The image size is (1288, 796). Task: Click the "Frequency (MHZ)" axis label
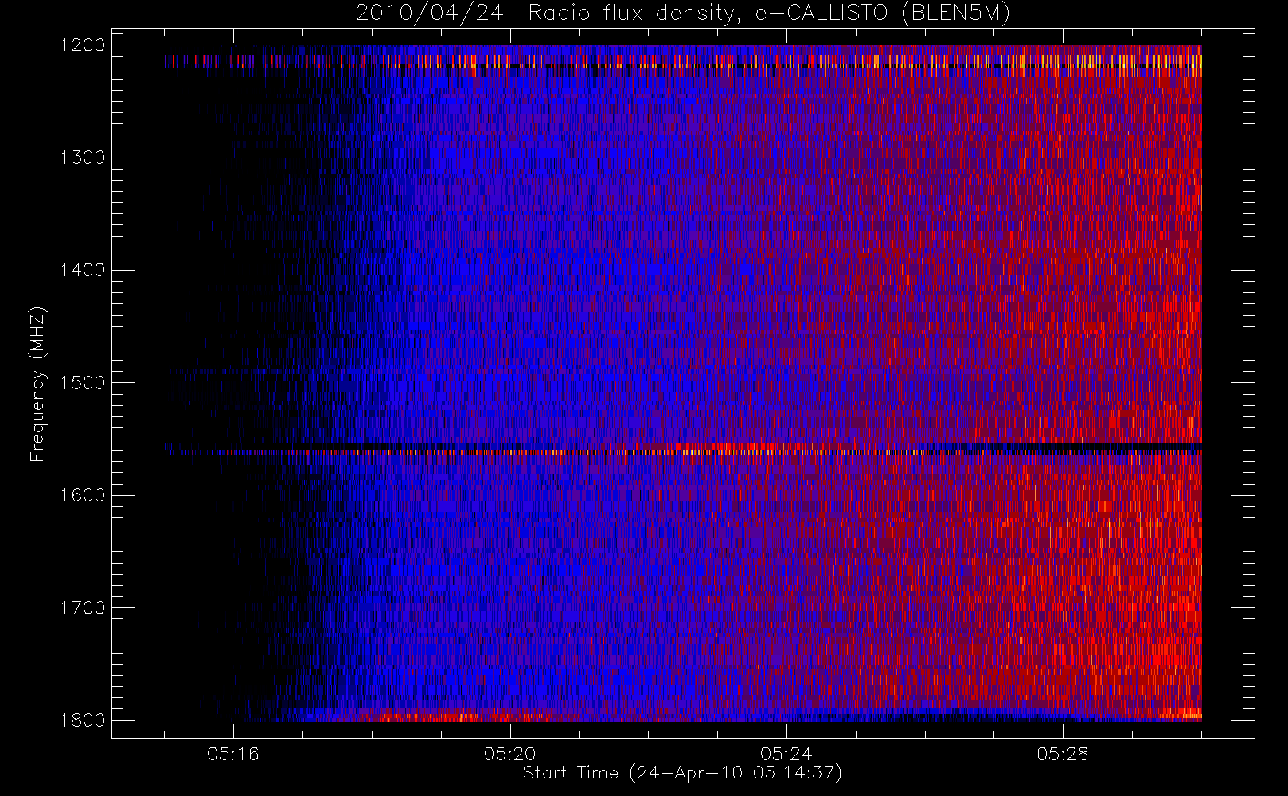[x=37, y=384]
